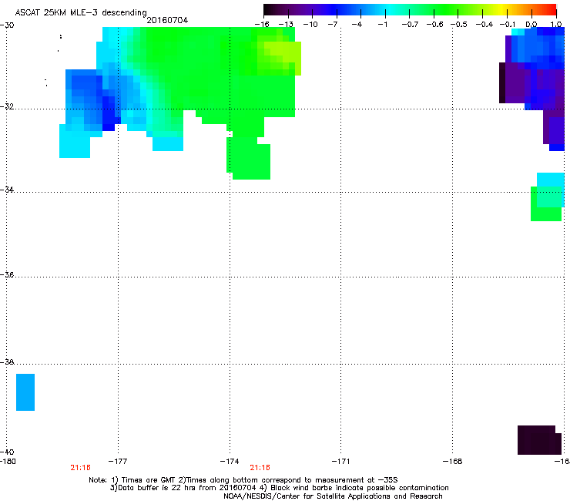Viewport: 570px width, 501px height.
Task: Click the red end of the colorbar
Action: (551, 9)
